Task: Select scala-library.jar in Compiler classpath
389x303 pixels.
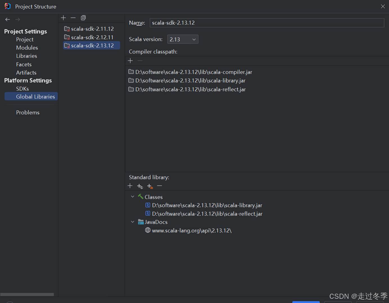Action: coord(187,81)
